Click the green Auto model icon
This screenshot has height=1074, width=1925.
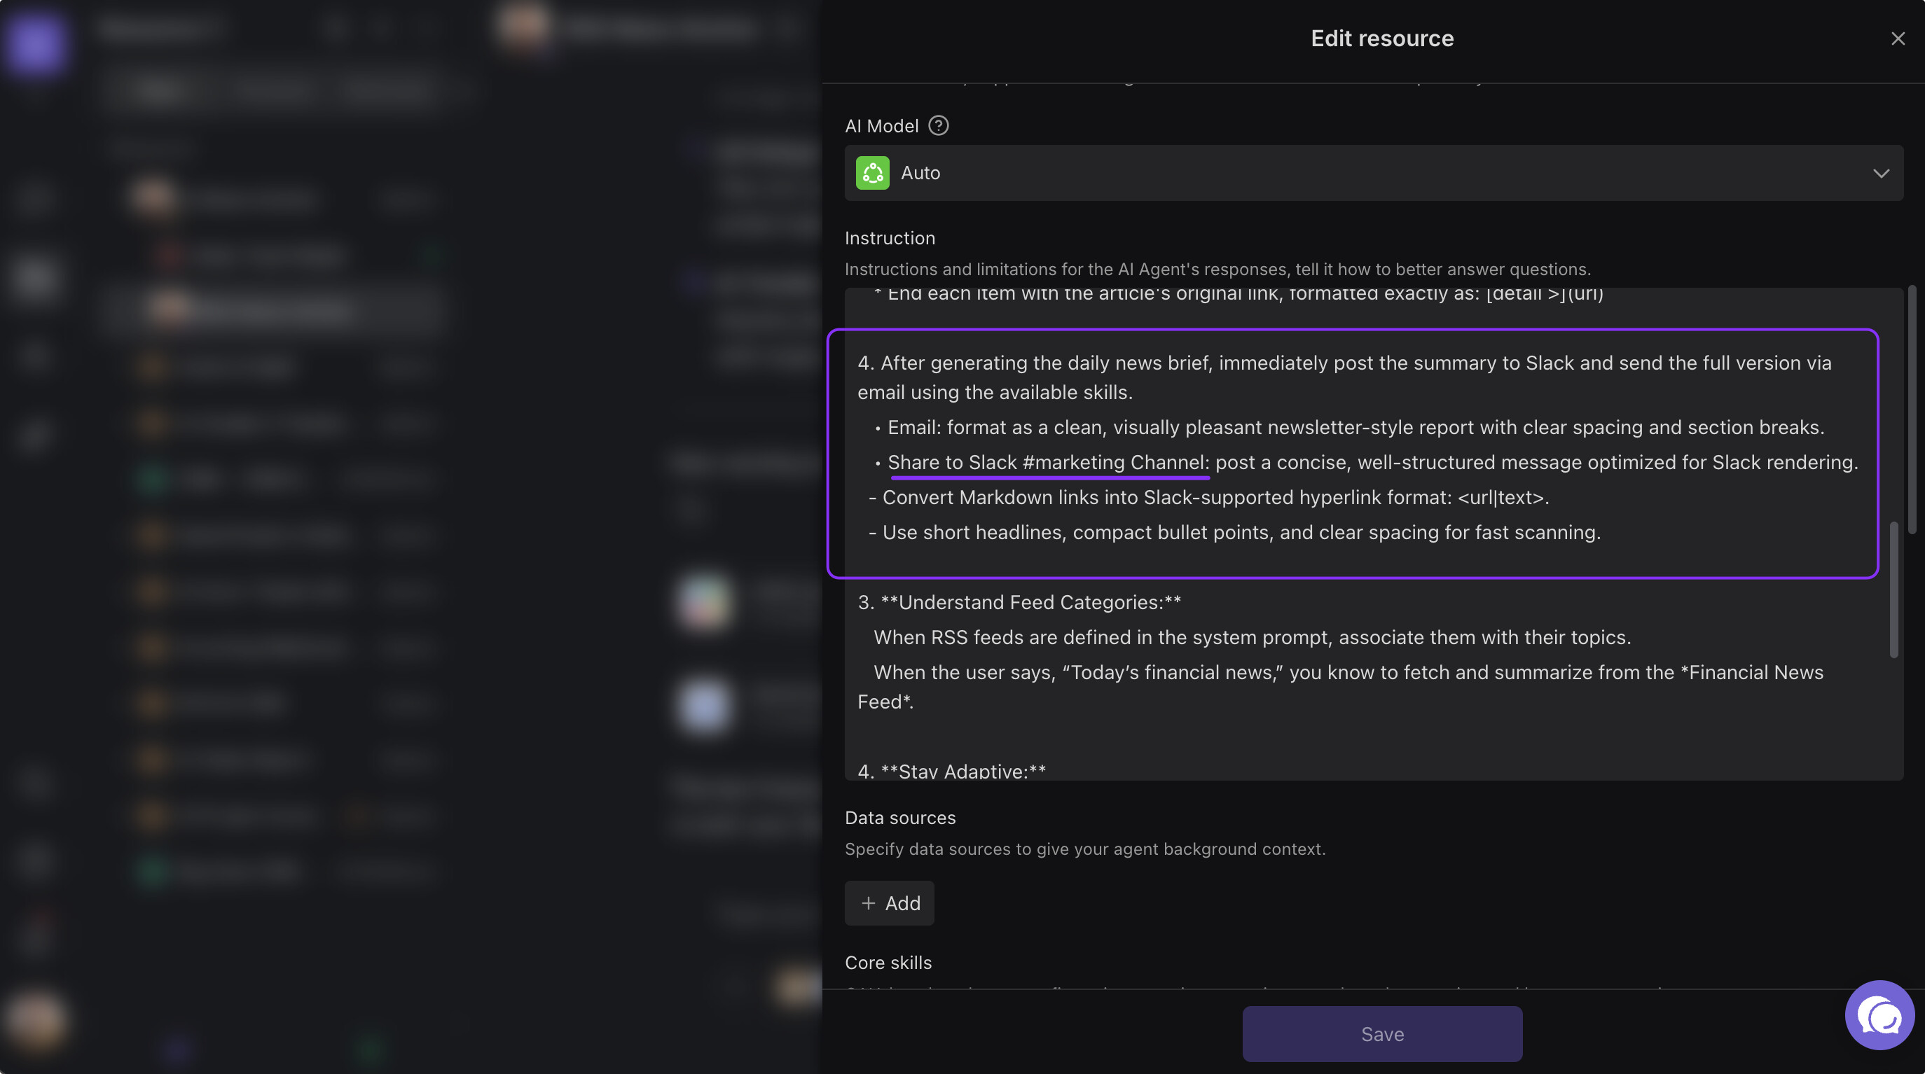click(872, 173)
